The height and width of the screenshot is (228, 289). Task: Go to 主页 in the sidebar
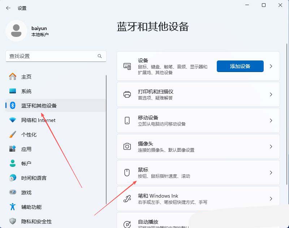55,76
